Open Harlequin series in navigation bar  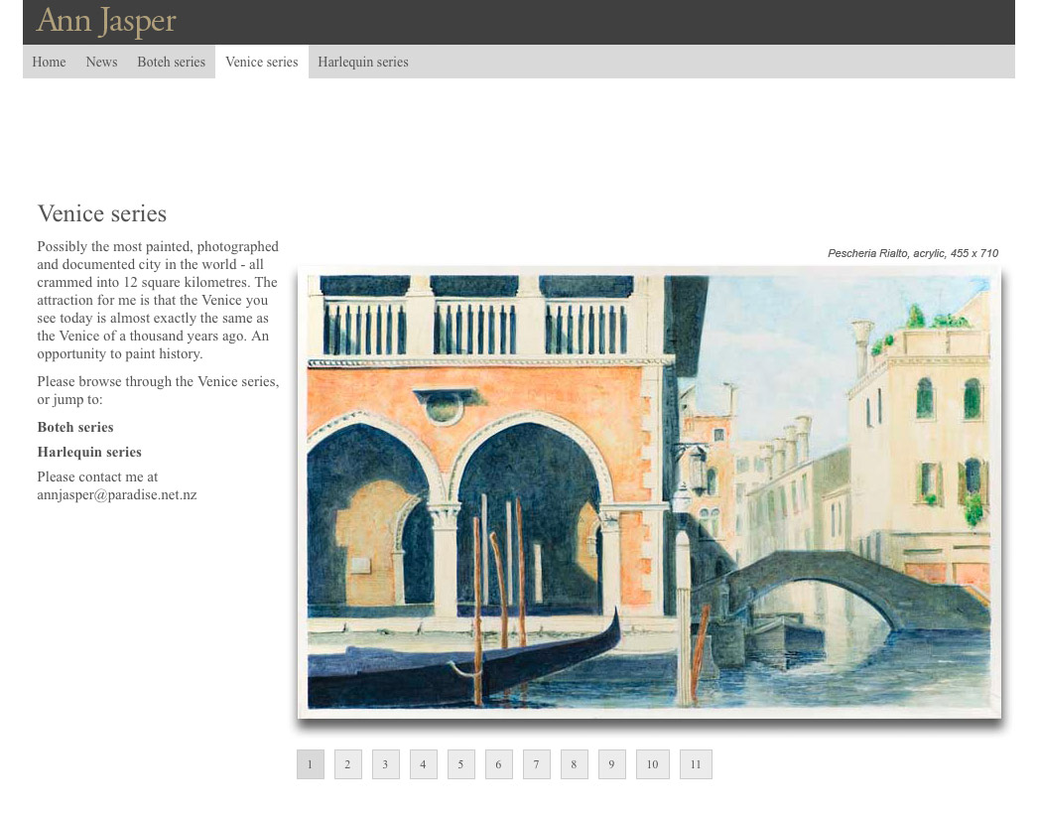(362, 62)
